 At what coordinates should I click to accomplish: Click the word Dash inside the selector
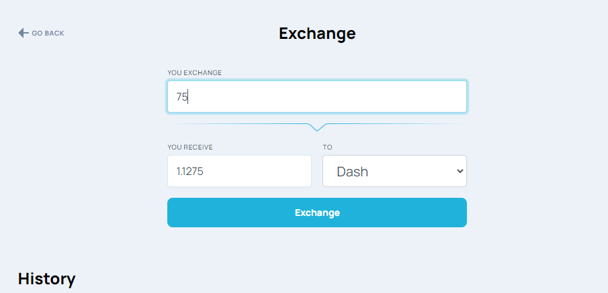click(352, 172)
